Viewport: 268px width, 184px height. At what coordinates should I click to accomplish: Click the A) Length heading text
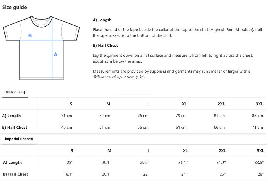click(x=102, y=20)
